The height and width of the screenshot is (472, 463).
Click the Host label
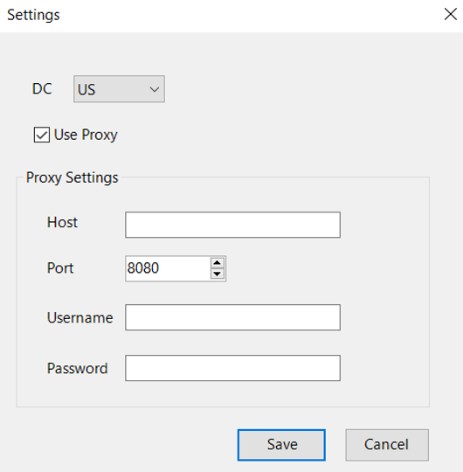click(63, 223)
